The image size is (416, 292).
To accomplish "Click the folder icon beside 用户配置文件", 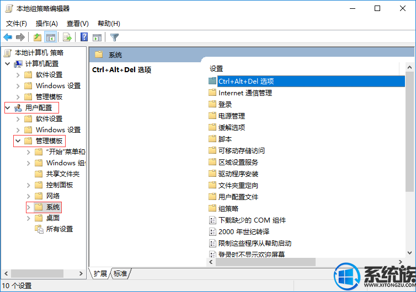I will point(212,197).
